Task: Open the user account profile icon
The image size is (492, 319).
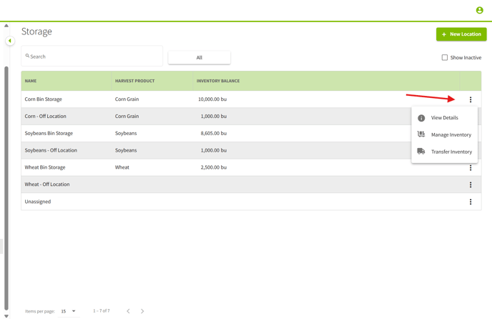Action: click(x=479, y=10)
